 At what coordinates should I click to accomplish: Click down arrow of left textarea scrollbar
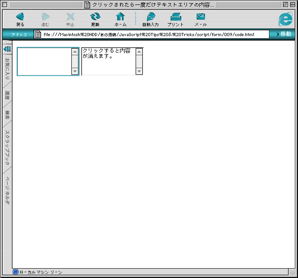tap(75, 71)
